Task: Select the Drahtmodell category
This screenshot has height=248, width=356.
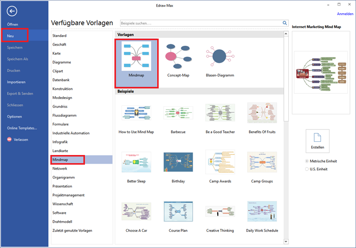Action: coord(62,222)
